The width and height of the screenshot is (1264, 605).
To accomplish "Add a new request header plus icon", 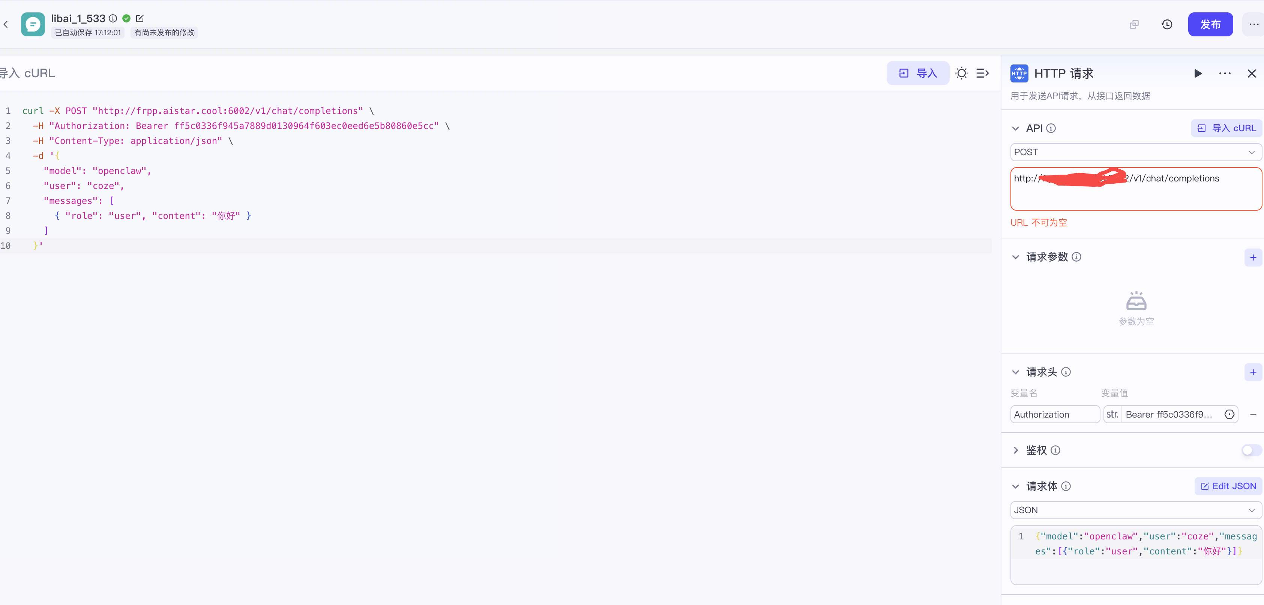I will point(1253,372).
